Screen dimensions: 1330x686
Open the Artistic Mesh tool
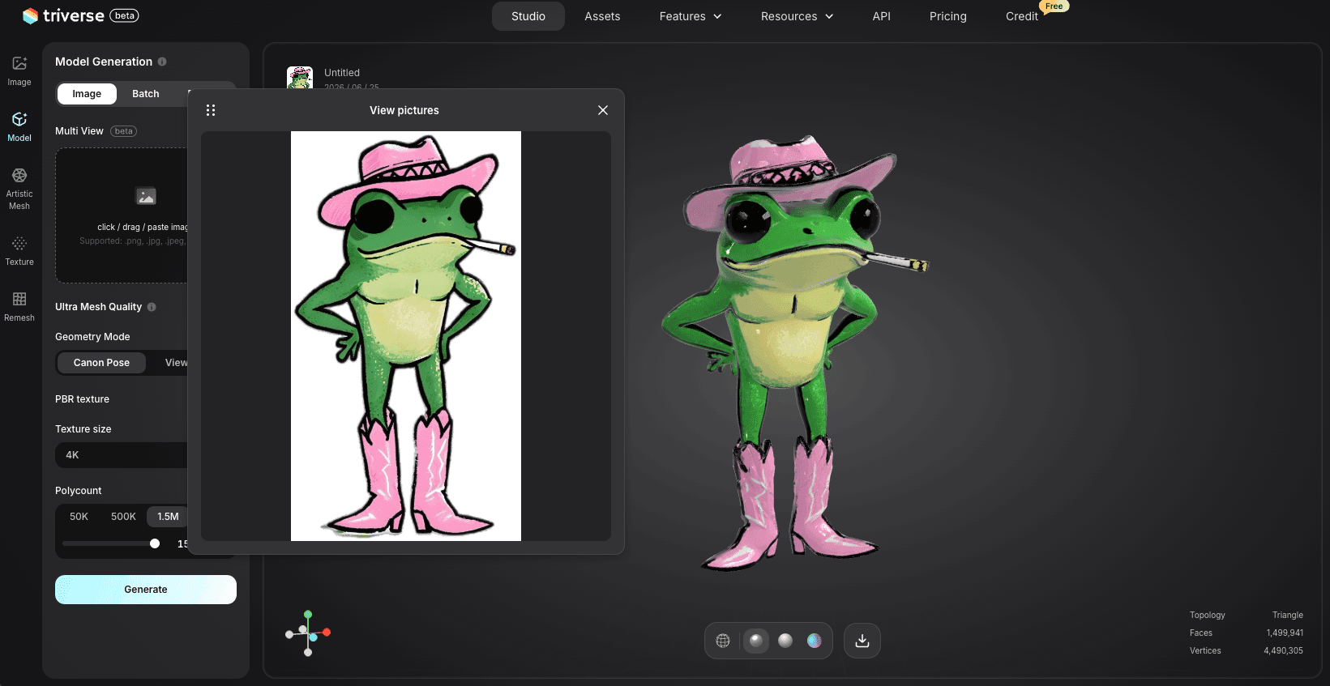point(19,189)
